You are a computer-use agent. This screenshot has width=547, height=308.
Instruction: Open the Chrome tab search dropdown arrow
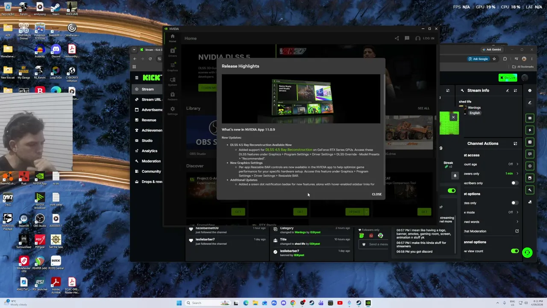[x=134, y=50]
